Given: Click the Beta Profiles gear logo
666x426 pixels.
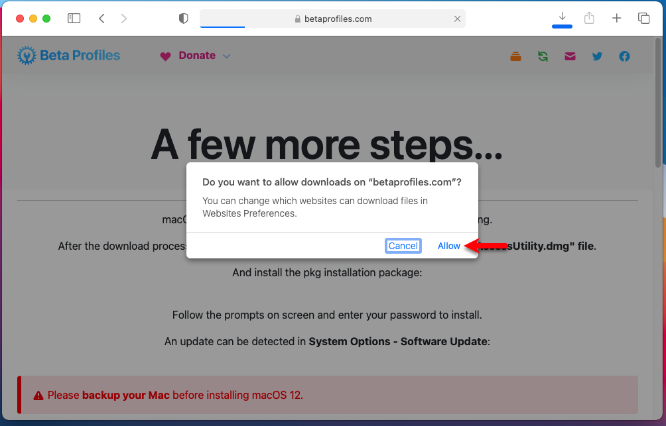Looking at the screenshot, I should click(27, 56).
